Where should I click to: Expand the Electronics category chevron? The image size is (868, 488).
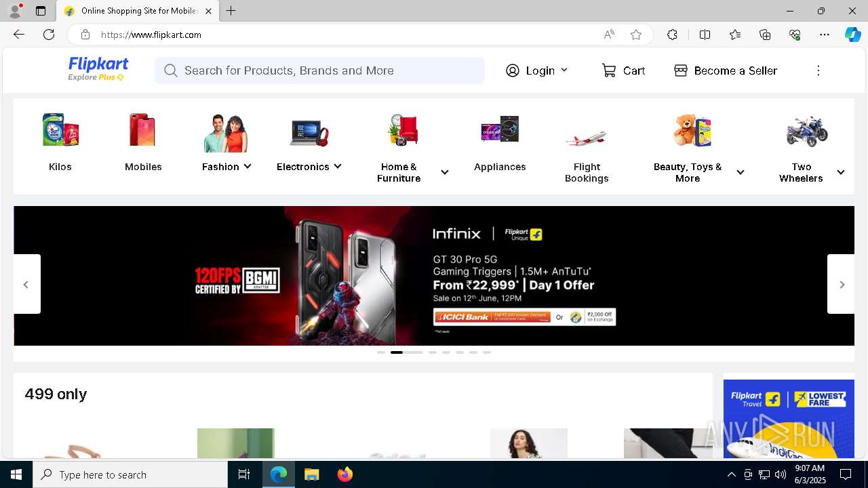click(338, 166)
